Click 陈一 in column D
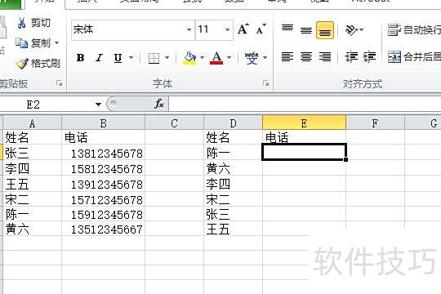 click(218, 153)
